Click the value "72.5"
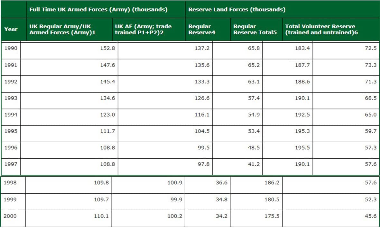 [371, 48]
